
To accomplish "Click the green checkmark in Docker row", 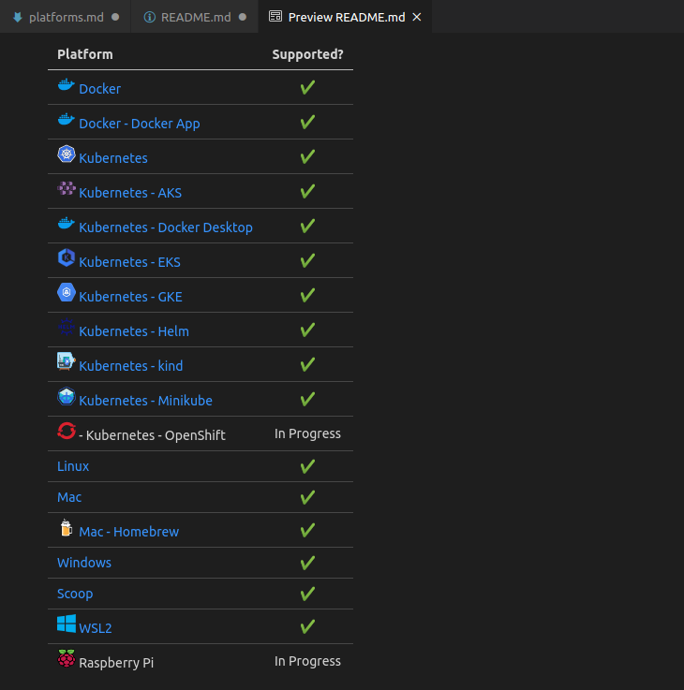I will click(307, 87).
